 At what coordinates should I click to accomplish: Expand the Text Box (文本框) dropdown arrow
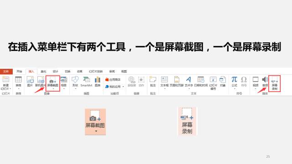(165, 89)
